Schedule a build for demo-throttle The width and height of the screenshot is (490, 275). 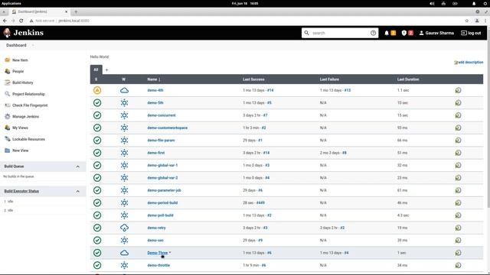(458, 265)
